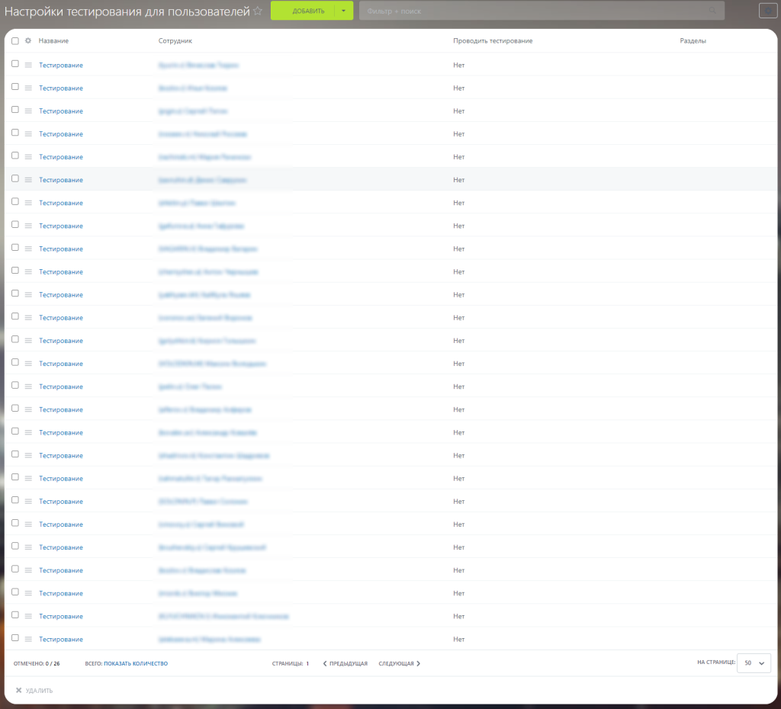781x709 pixels.
Task: Open the hamburger actions icon in the second row
Action: pos(28,88)
